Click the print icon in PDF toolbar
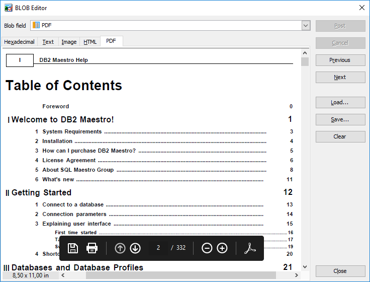This screenshot has width=370, height=282. click(92, 248)
